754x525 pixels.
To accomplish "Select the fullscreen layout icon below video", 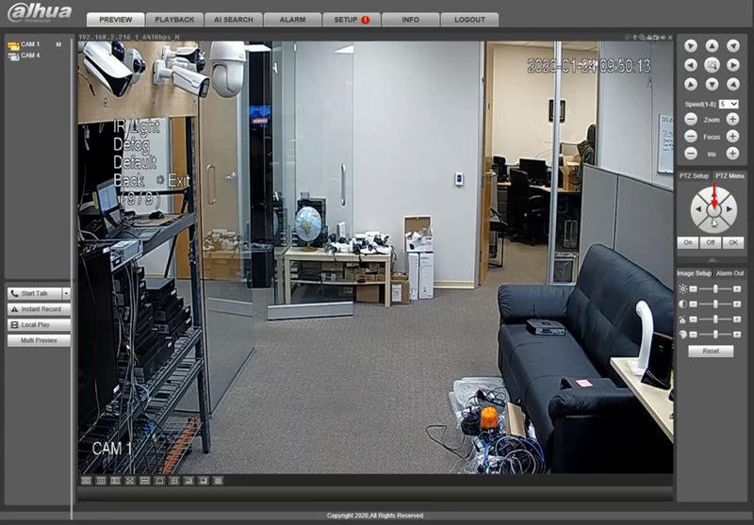I will point(130,481).
